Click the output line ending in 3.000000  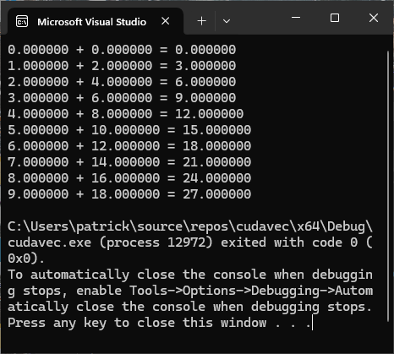122,66
